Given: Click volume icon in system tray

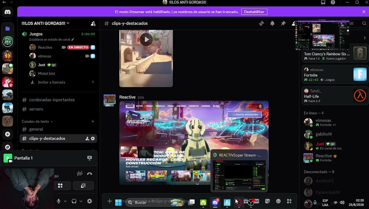Looking at the screenshot, I should tap(342, 203).
